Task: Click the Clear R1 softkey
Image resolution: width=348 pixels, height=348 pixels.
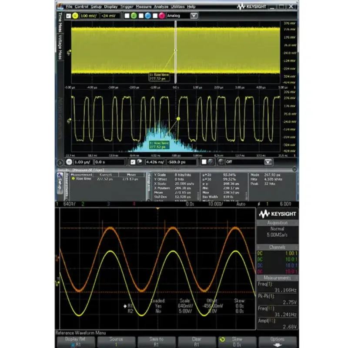Action: 197,342
